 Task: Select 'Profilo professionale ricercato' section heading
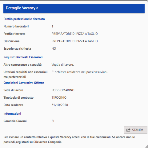(x=24, y=19)
